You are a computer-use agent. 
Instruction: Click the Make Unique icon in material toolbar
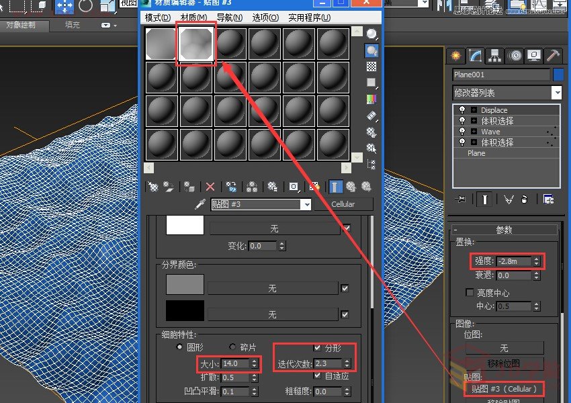point(252,187)
